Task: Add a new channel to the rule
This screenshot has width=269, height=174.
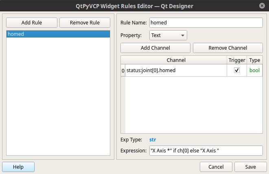Action: click(155, 48)
